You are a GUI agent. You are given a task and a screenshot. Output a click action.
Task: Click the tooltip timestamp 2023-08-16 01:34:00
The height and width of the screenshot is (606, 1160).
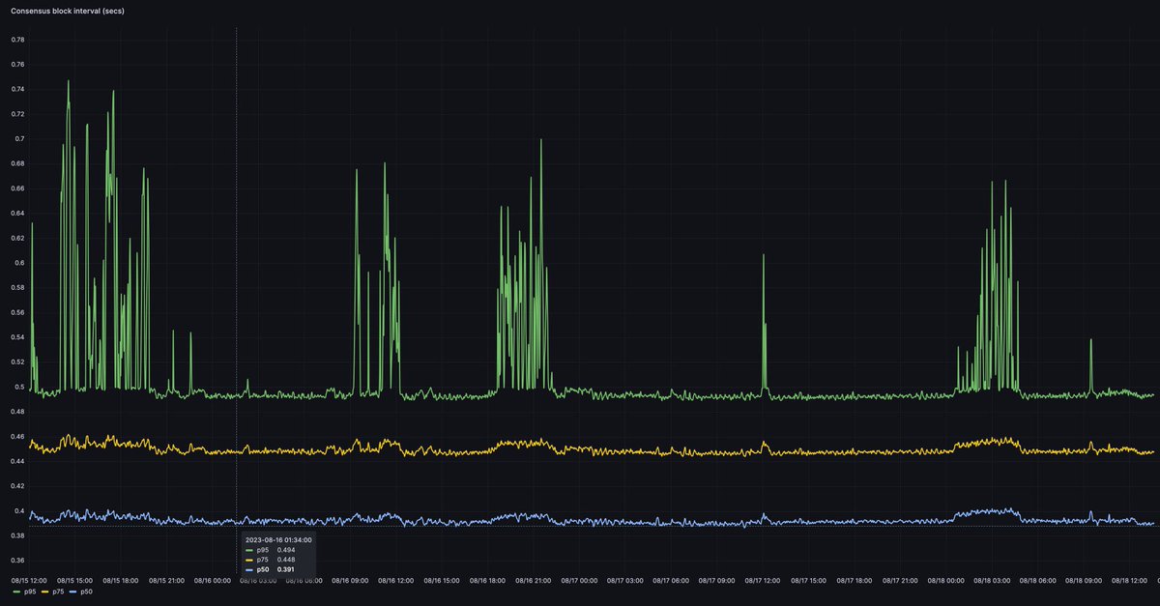278,539
